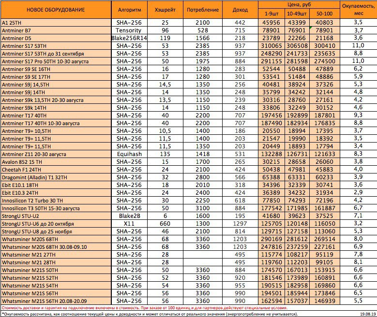Click the price value '146939'

(x=325, y=301)
